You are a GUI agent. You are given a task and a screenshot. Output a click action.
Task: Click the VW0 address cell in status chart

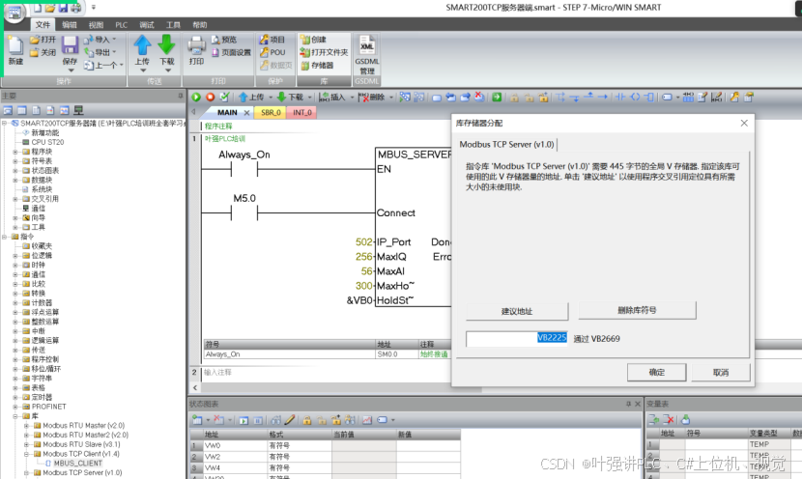[x=234, y=445]
